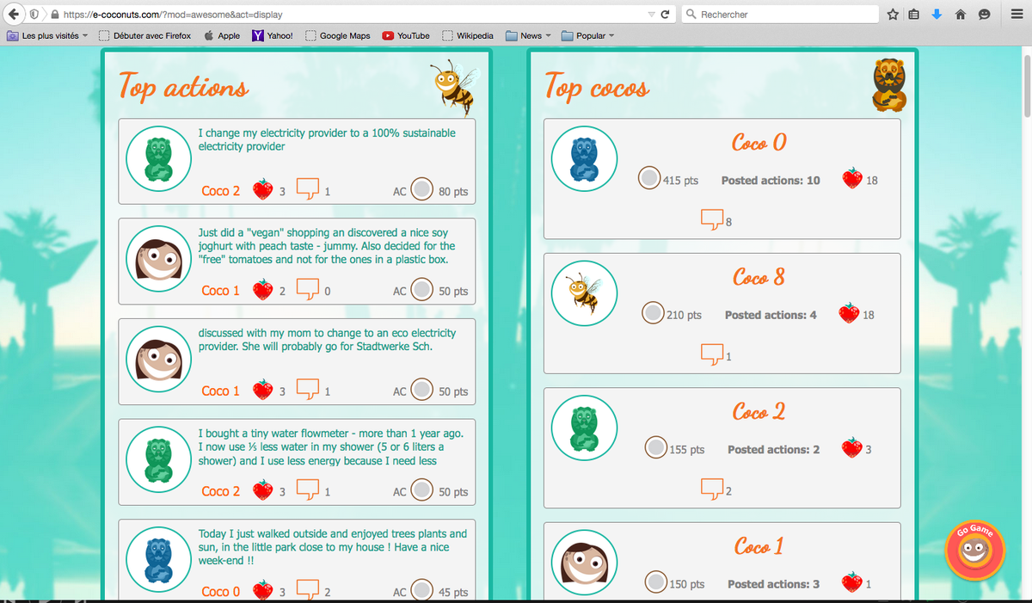
Task: Click the girl avatar in Coco 1 top cocos card
Action: [x=584, y=563]
